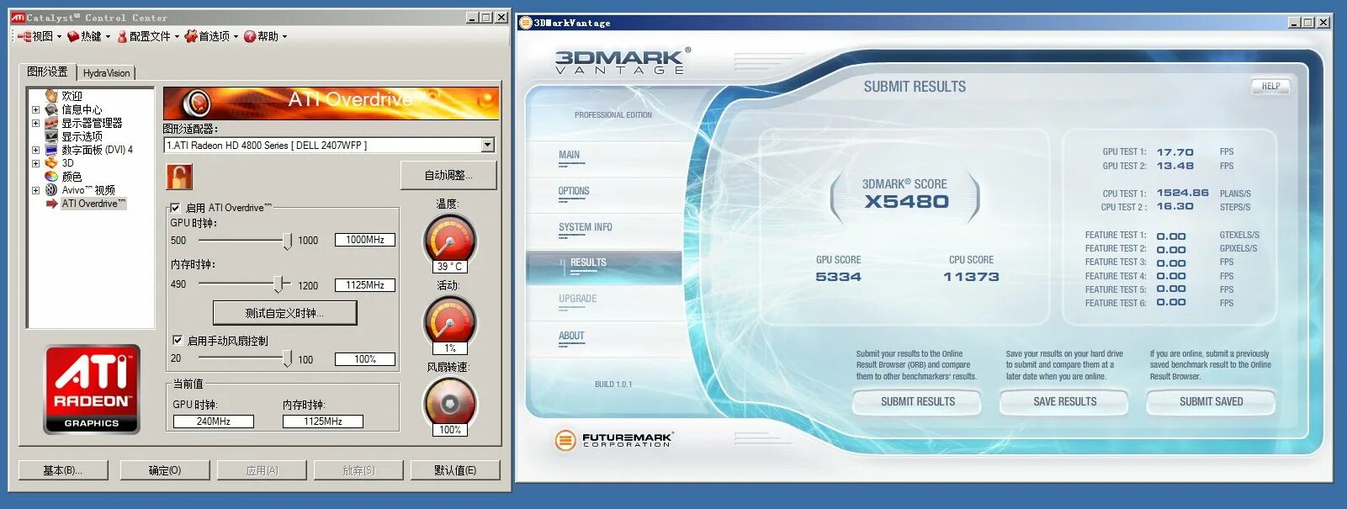Click the 活动 gauge icon
1347x509 pixels.
[x=450, y=321]
